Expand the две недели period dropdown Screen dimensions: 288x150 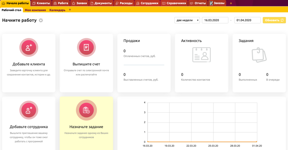pyautogui.click(x=187, y=20)
